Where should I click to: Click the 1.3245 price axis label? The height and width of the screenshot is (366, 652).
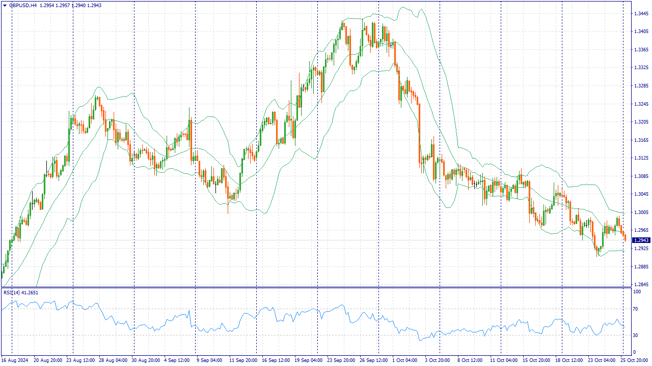click(x=641, y=104)
